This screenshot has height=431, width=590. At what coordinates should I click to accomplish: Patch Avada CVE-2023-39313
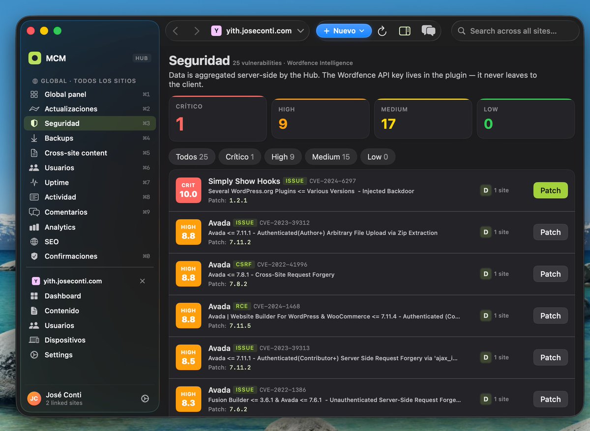(551, 358)
